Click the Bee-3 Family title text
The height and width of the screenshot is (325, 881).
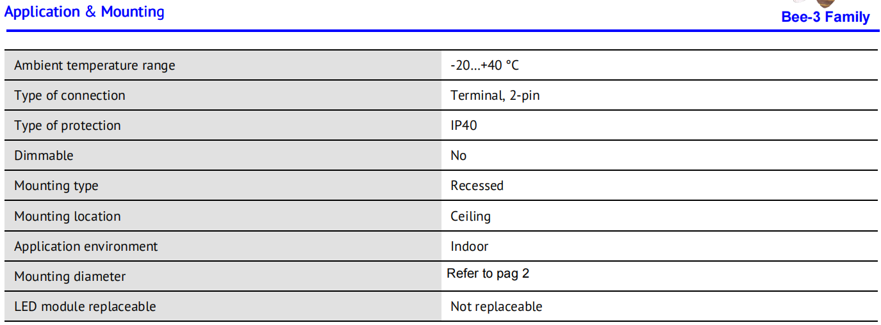(x=825, y=17)
